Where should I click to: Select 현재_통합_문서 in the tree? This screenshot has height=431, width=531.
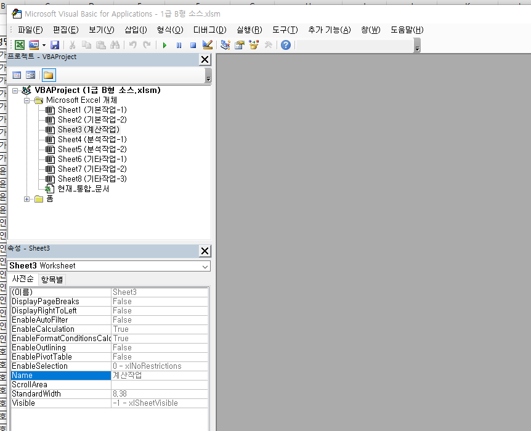tap(83, 188)
